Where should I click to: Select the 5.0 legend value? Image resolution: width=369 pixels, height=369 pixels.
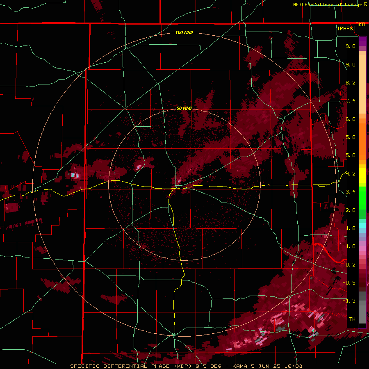pos(351,155)
